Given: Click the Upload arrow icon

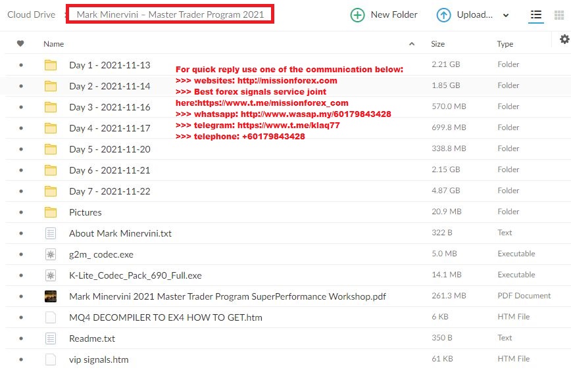Looking at the screenshot, I should [443, 15].
